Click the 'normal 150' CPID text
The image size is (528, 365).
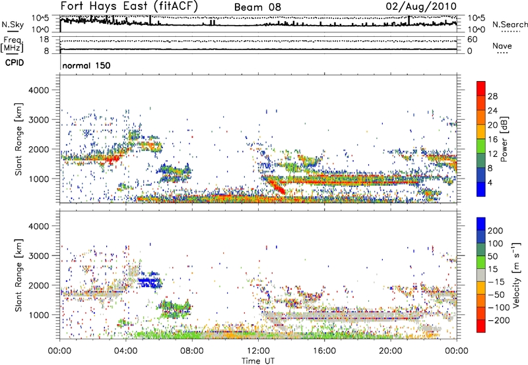coord(86,65)
